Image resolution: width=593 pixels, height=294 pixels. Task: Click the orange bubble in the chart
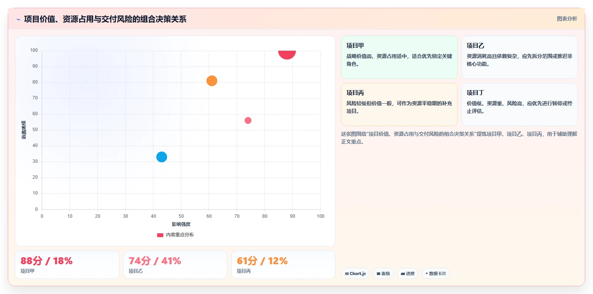pyautogui.click(x=211, y=81)
